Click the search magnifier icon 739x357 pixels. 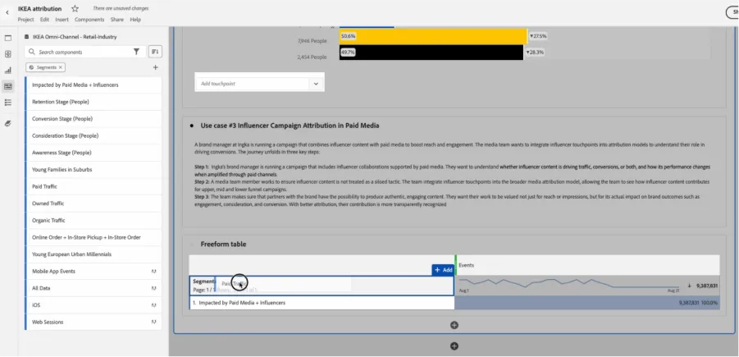point(31,52)
